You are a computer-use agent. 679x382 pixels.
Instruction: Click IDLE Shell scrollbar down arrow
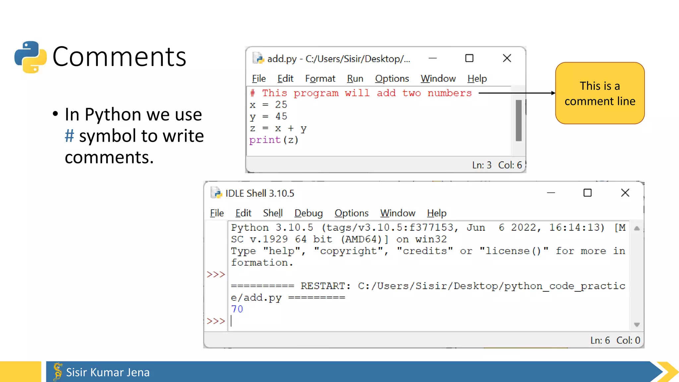[637, 325]
